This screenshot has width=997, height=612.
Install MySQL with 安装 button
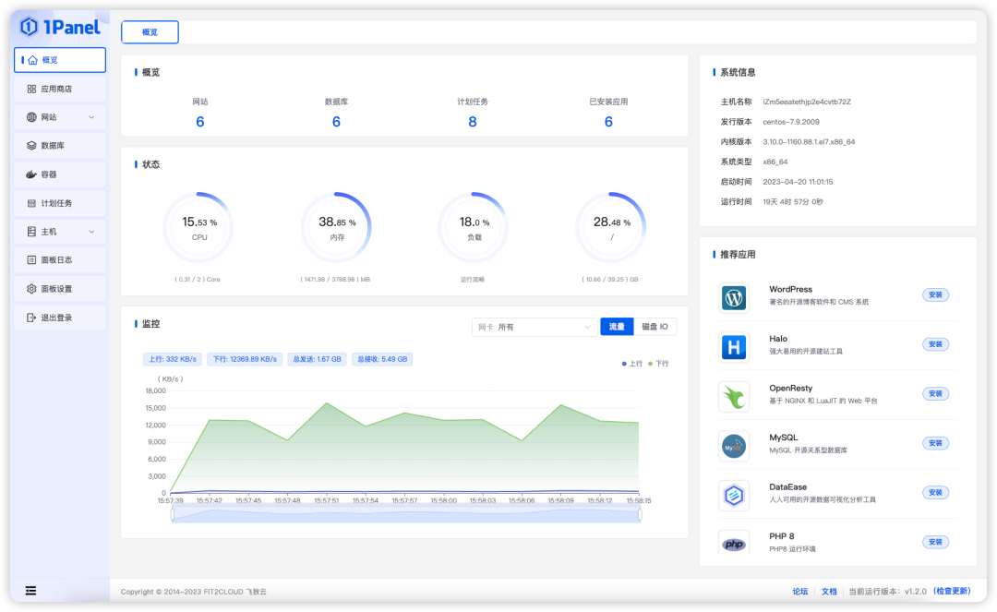tap(935, 443)
